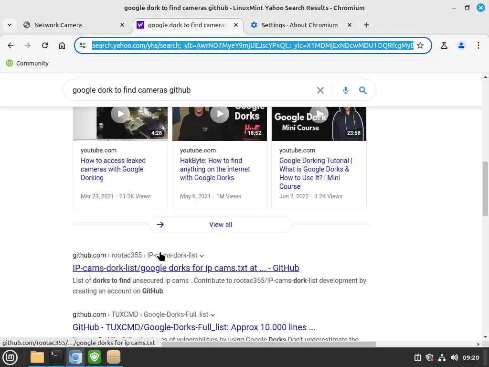
Task: Submit search with magnifier icon
Action: tap(363, 90)
